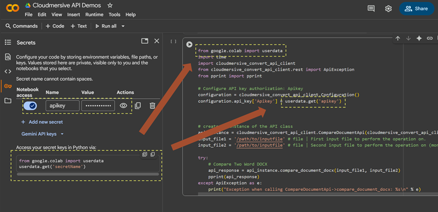Edit the apikey secret name field
The image size is (438, 212).
tap(62, 106)
